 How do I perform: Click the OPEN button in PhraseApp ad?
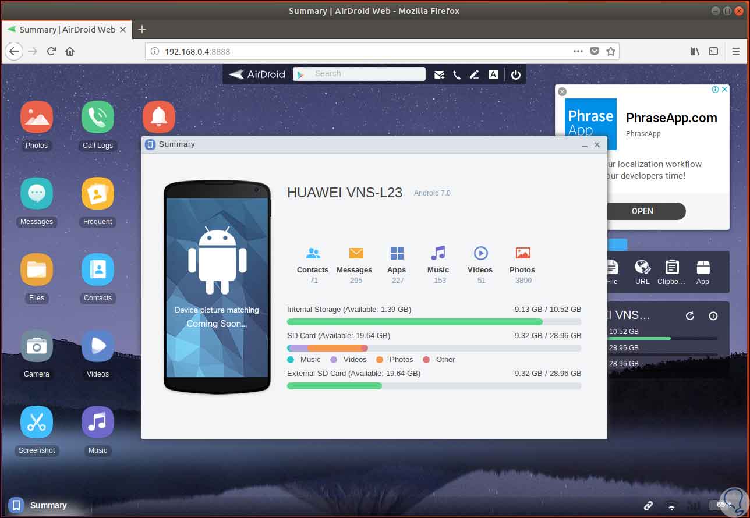[642, 211]
